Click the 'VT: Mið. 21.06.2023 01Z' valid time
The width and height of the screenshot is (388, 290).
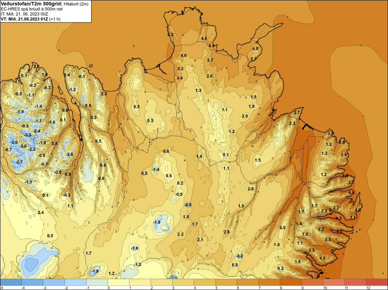click(x=24, y=19)
